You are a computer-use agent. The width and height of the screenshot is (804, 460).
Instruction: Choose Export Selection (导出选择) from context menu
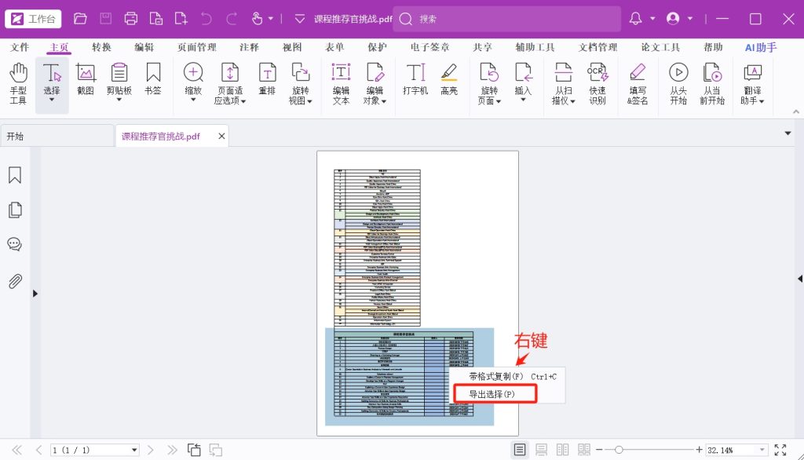pos(492,394)
